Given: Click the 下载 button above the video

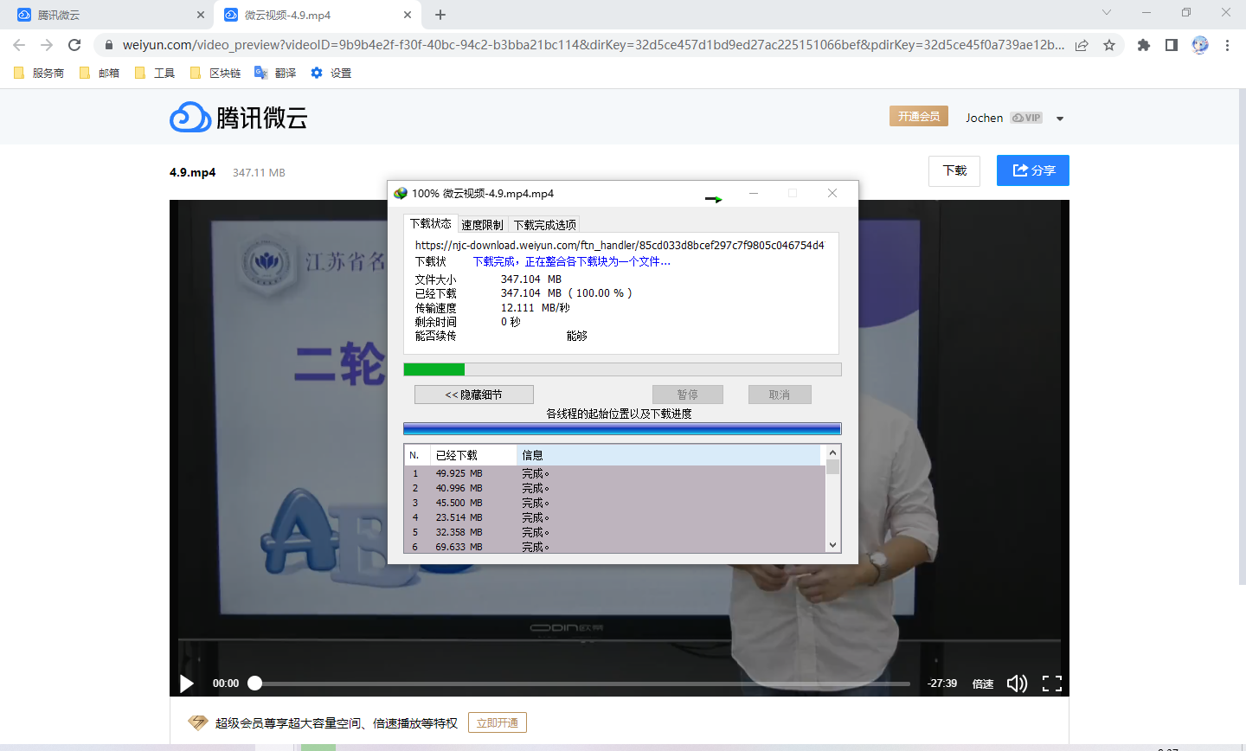Looking at the screenshot, I should [954, 170].
